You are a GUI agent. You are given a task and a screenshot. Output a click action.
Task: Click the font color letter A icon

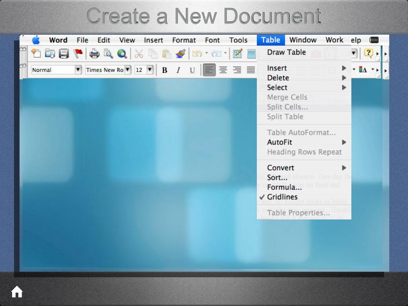pyautogui.click(x=363, y=69)
